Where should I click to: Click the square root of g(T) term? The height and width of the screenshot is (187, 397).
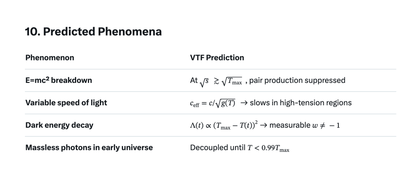point(225,103)
